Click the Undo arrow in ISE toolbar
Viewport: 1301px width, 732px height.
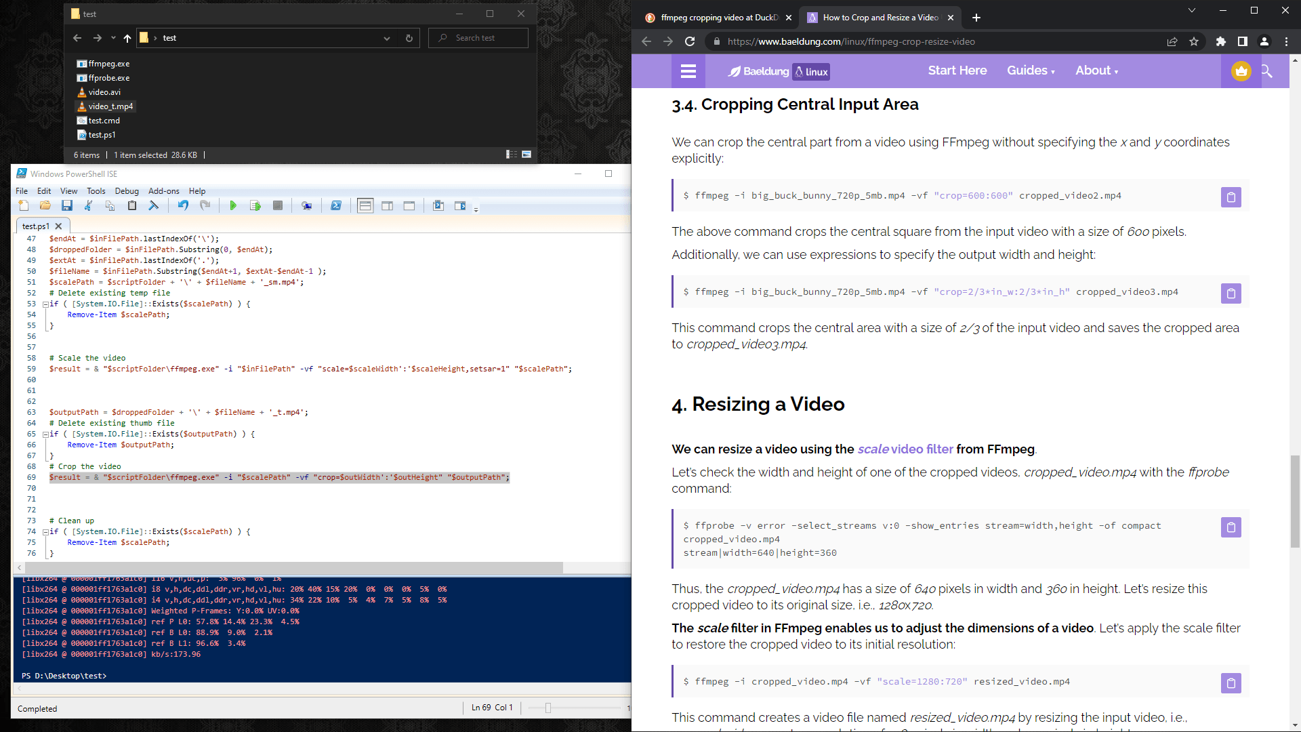tap(183, 206)
